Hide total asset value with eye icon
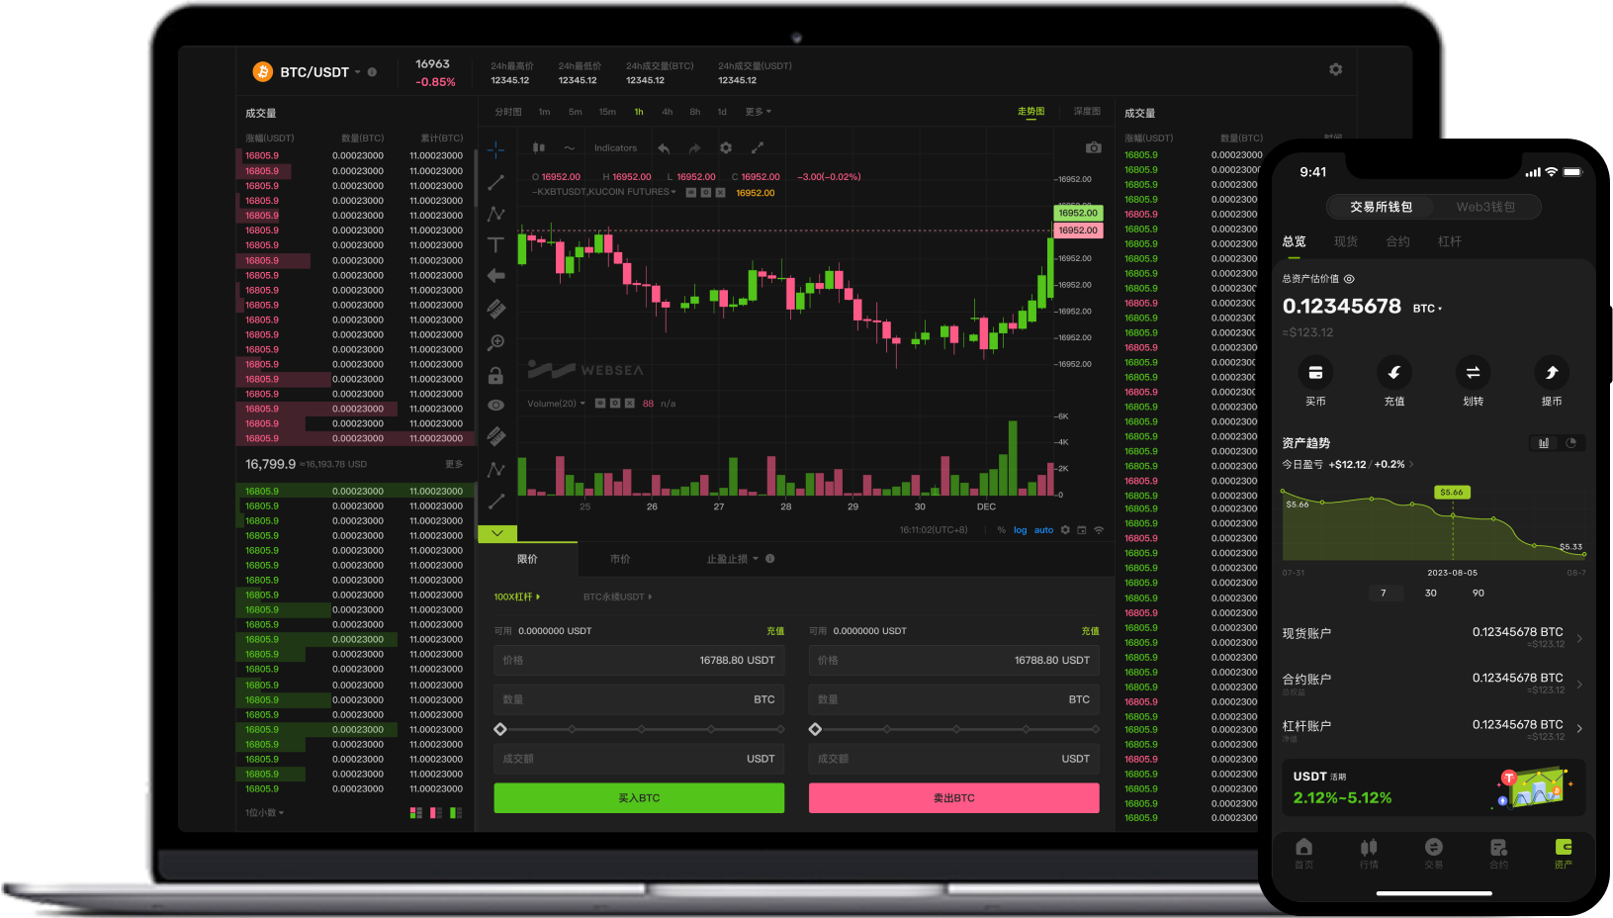Image resolution: width=1613 pixels, height=918 pixels. tap(1349, 279)
